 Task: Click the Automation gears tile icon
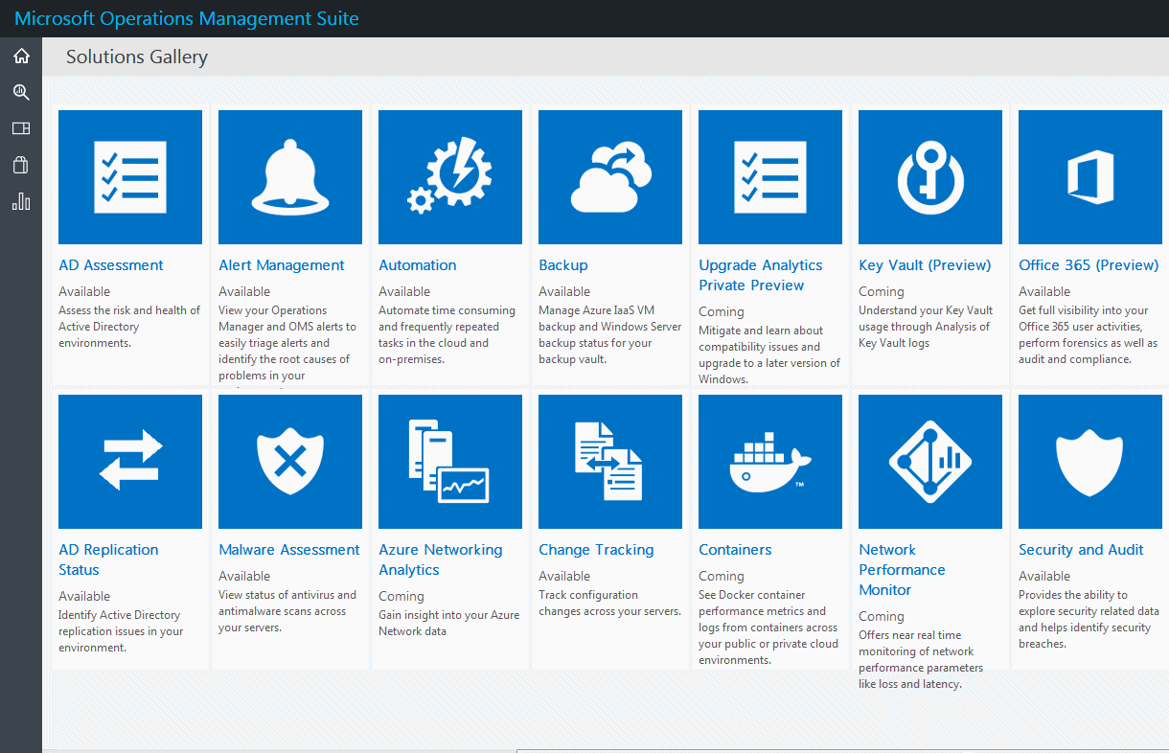point(450,177)
